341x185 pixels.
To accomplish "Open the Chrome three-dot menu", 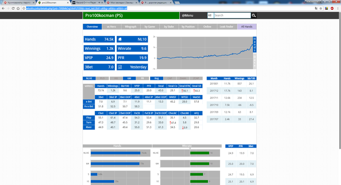I will 338,8.
